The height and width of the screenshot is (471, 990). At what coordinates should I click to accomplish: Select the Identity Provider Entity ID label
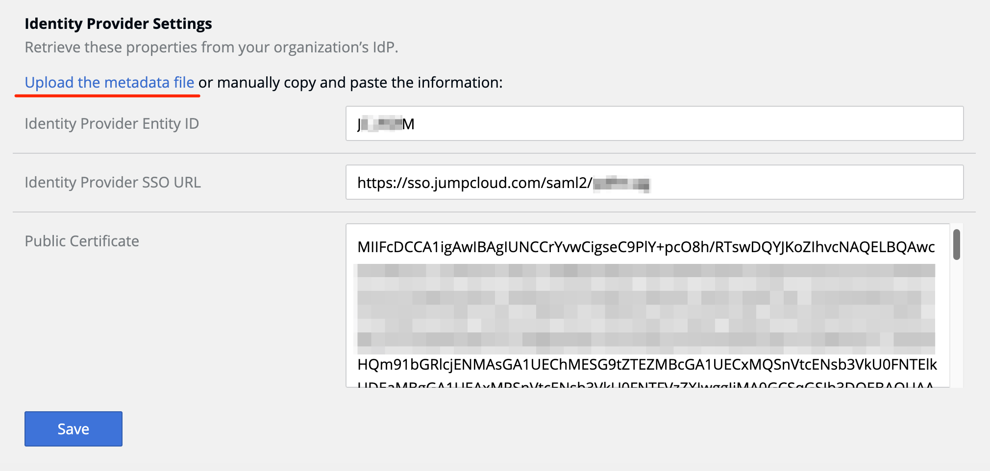click(112, 123)
